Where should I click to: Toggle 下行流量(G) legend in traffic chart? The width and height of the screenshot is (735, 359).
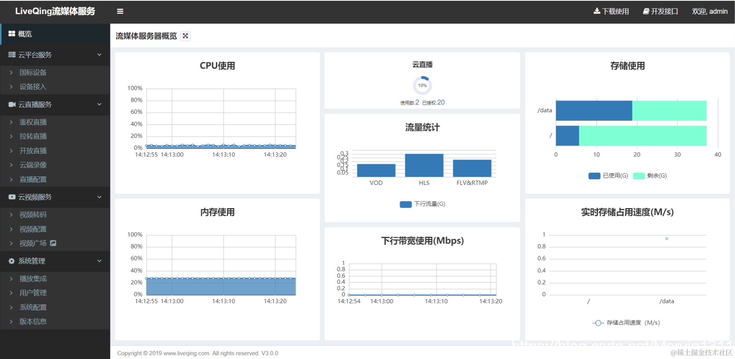click(x=423, y=204)
